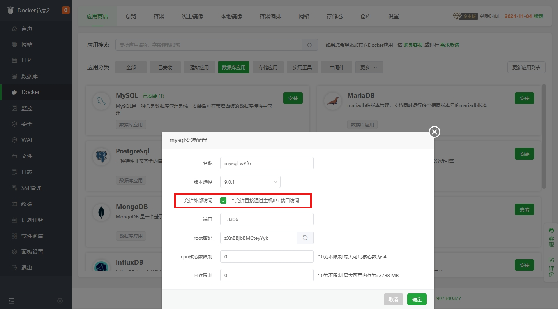Open the 日志 sidebar item
The height and width of the screenshot is (309, 558).
pyautogui.click(x=36, y=172)
